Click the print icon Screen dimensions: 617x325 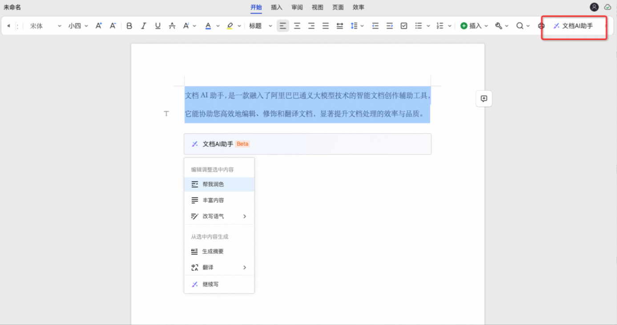click(x=541, y=26)
